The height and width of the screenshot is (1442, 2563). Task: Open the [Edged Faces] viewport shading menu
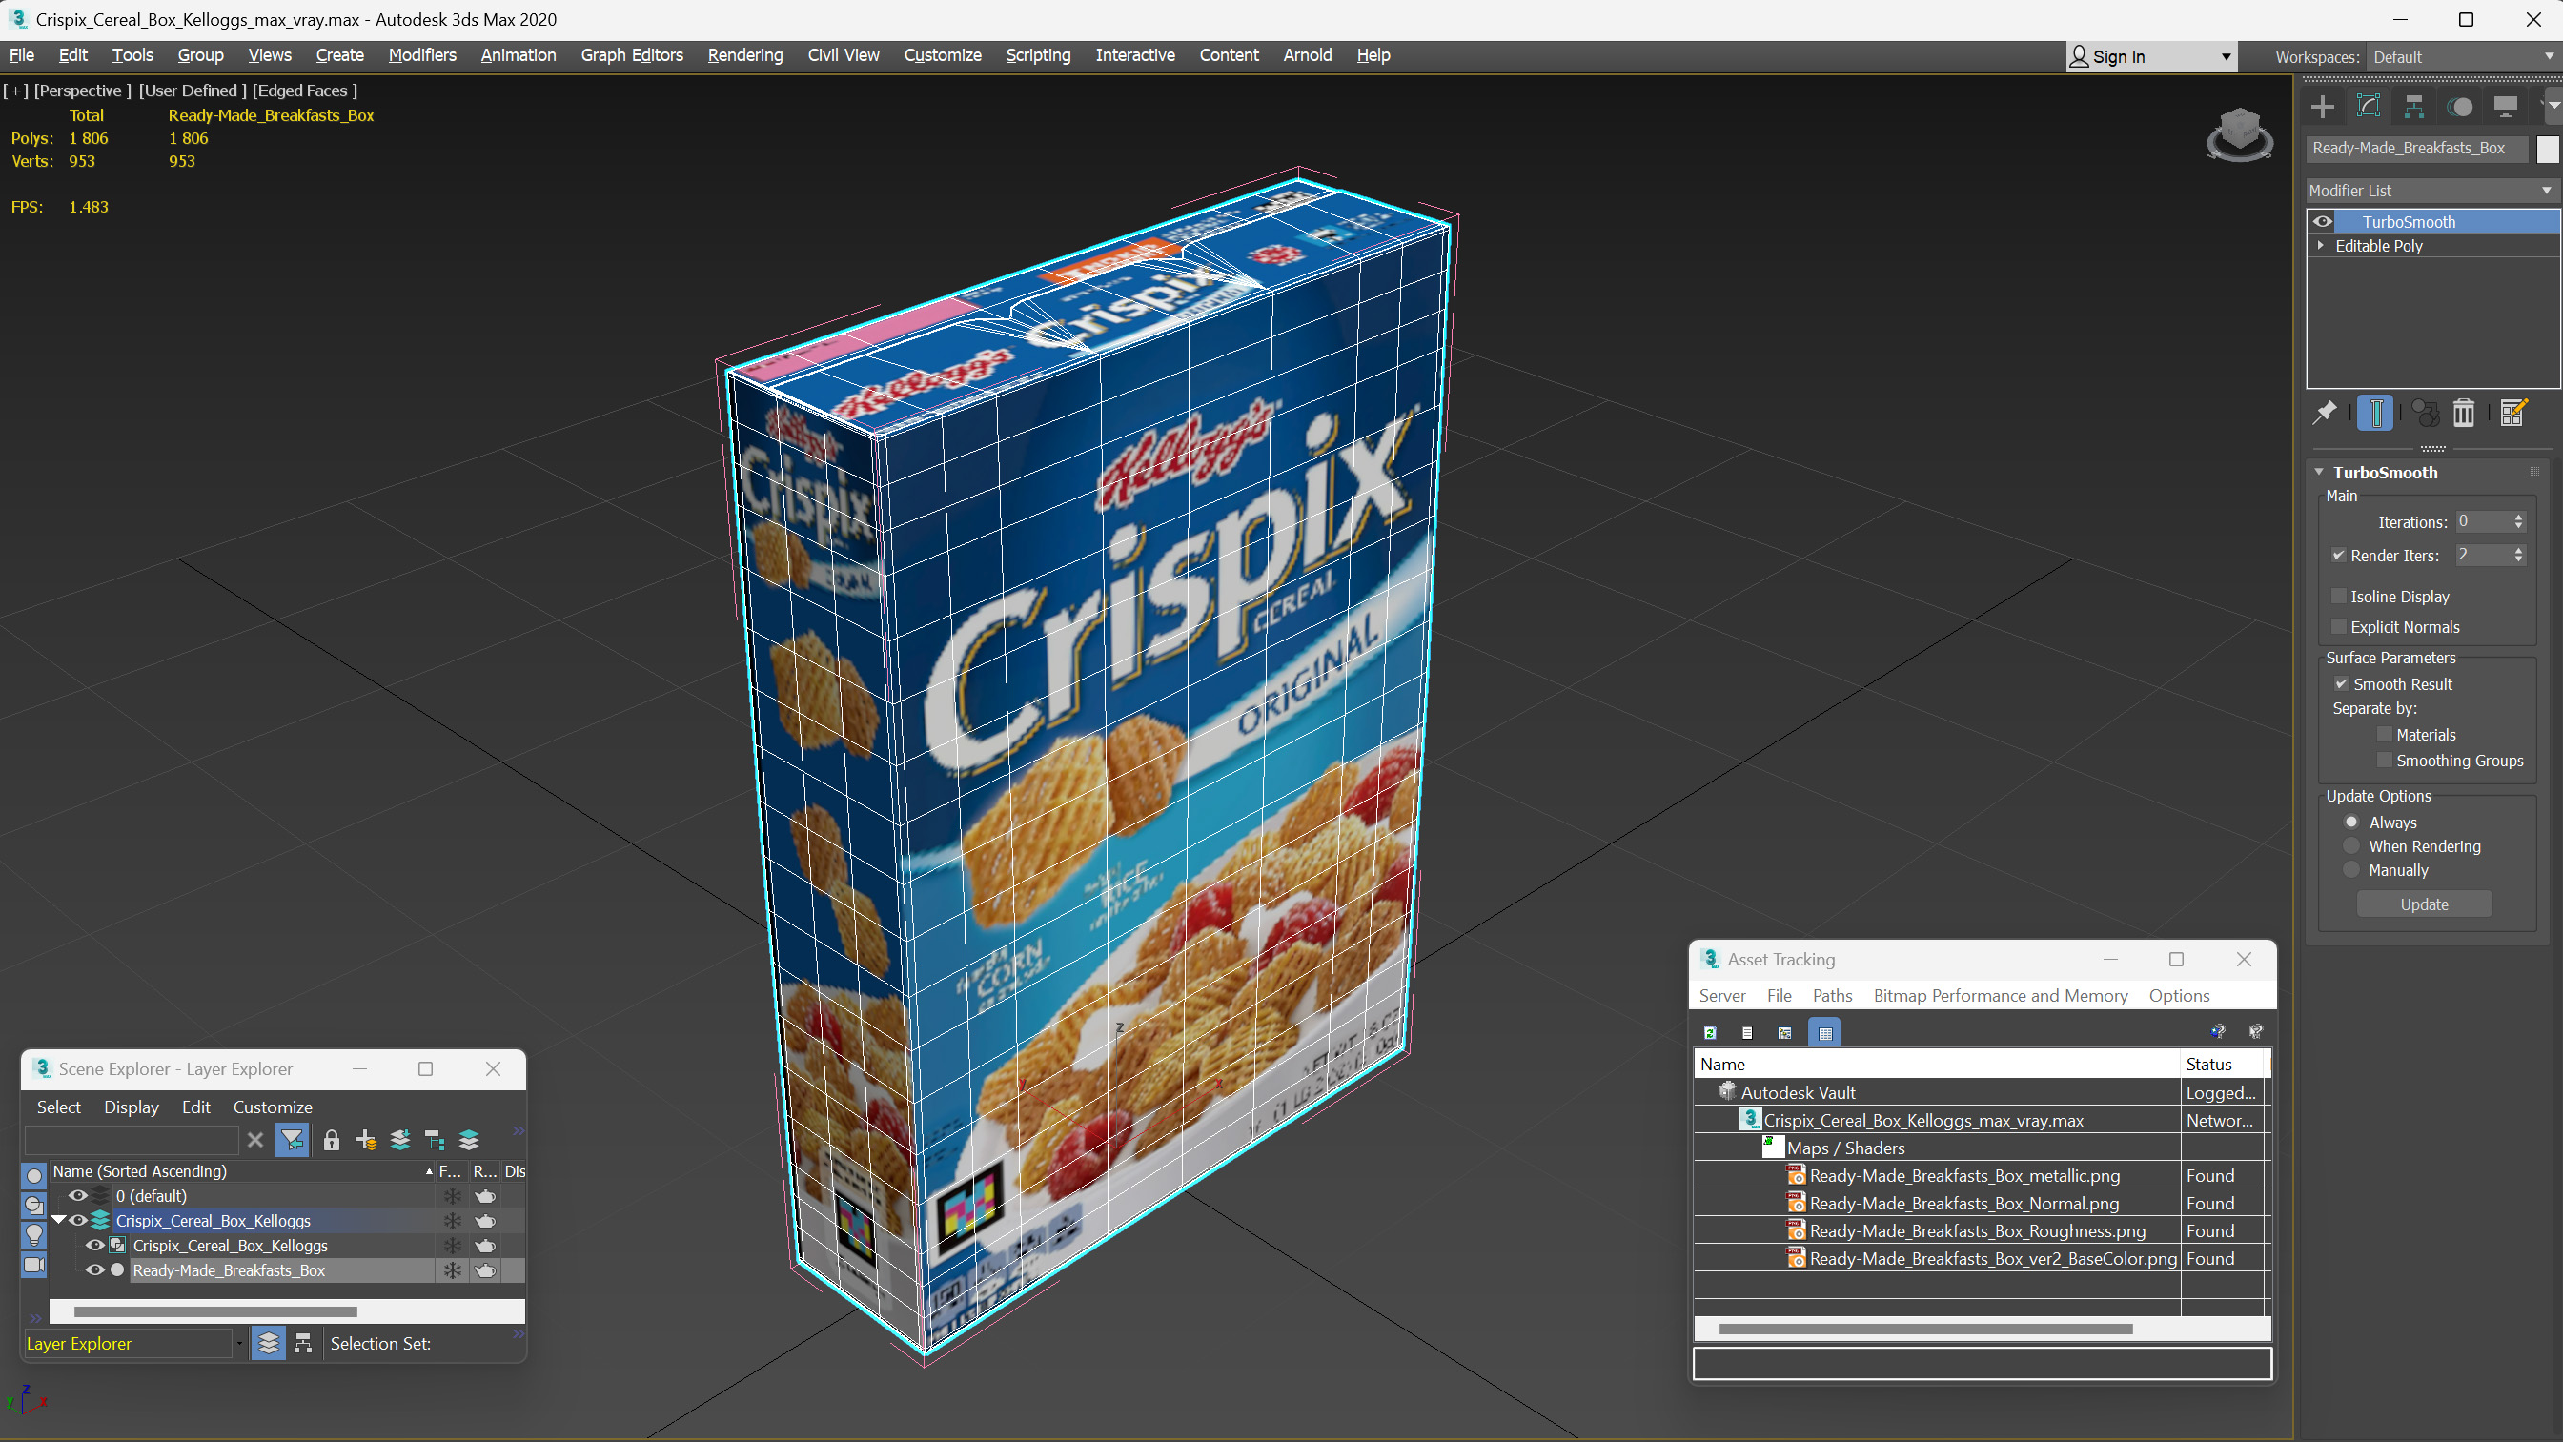tap(304, 91)
